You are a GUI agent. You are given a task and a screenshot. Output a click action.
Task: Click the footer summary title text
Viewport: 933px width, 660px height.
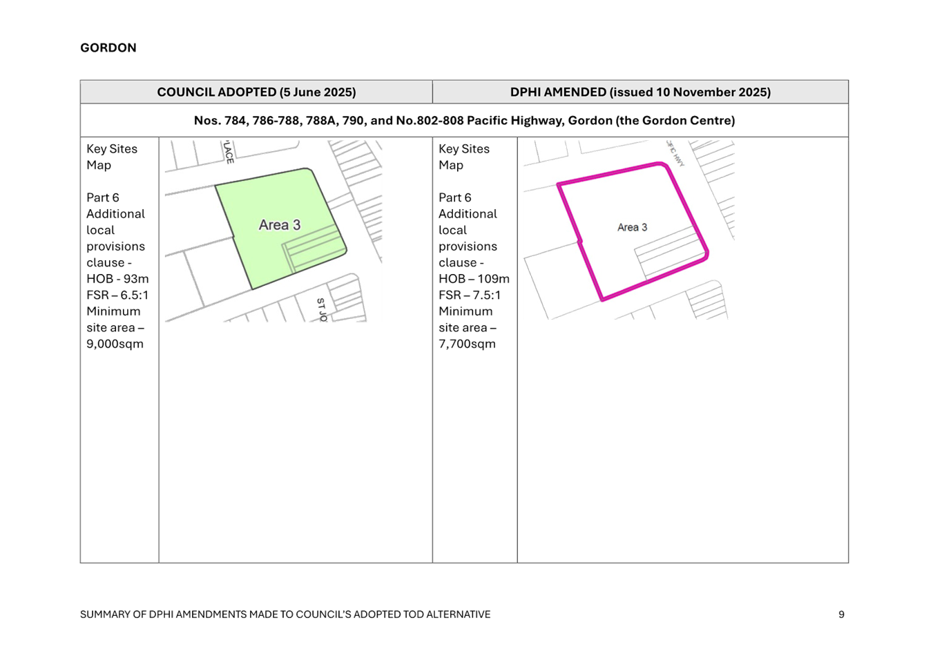click(285, 614)
